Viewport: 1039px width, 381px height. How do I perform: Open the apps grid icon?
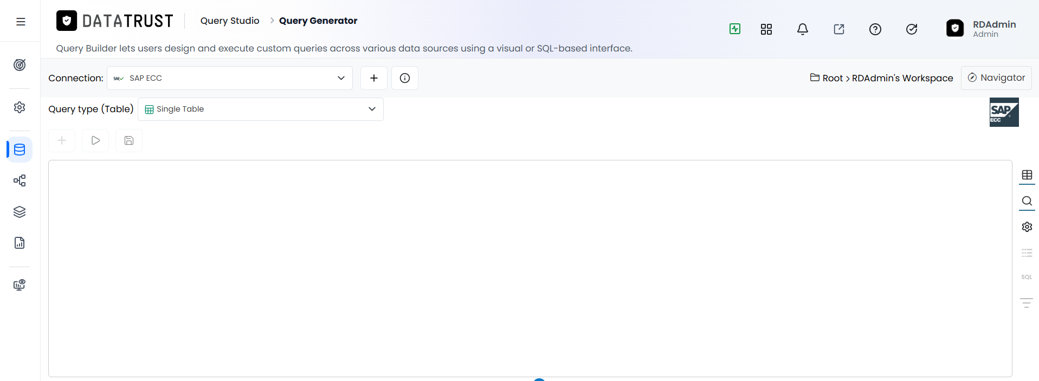pyautogui.click(x=766, y=29)
